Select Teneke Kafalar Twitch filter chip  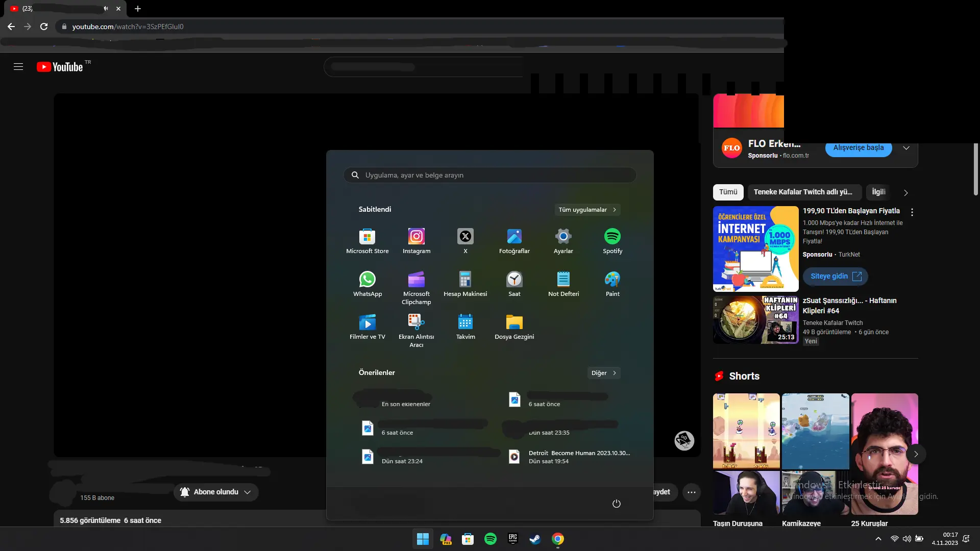[x=804, y=192]
